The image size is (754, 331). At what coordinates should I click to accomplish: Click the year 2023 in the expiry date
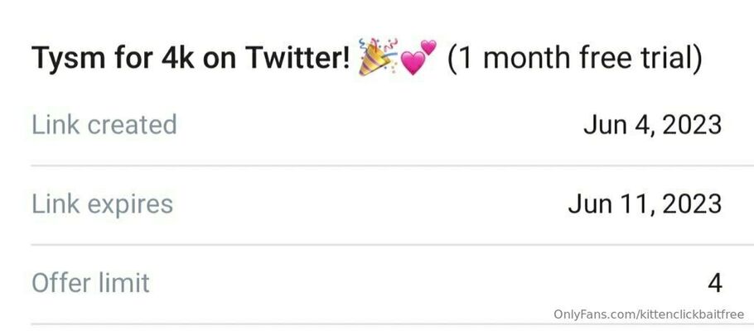coord(692,204)
